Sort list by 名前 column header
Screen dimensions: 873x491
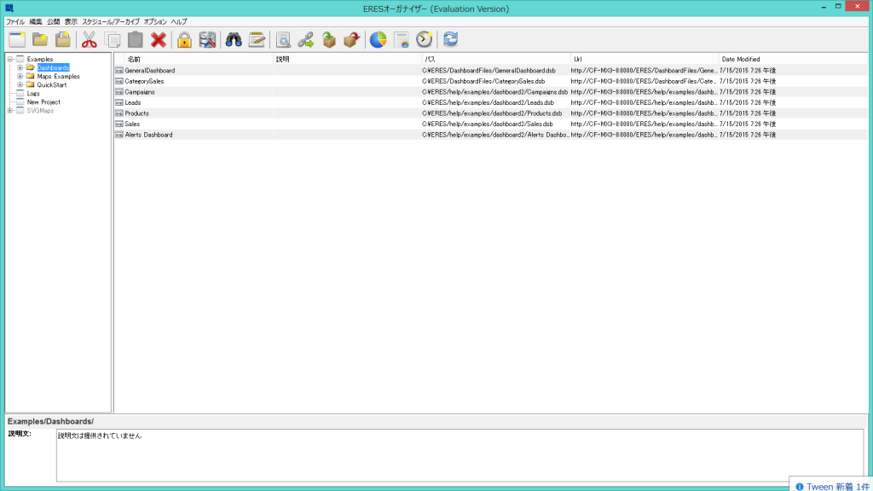[134, 60]
